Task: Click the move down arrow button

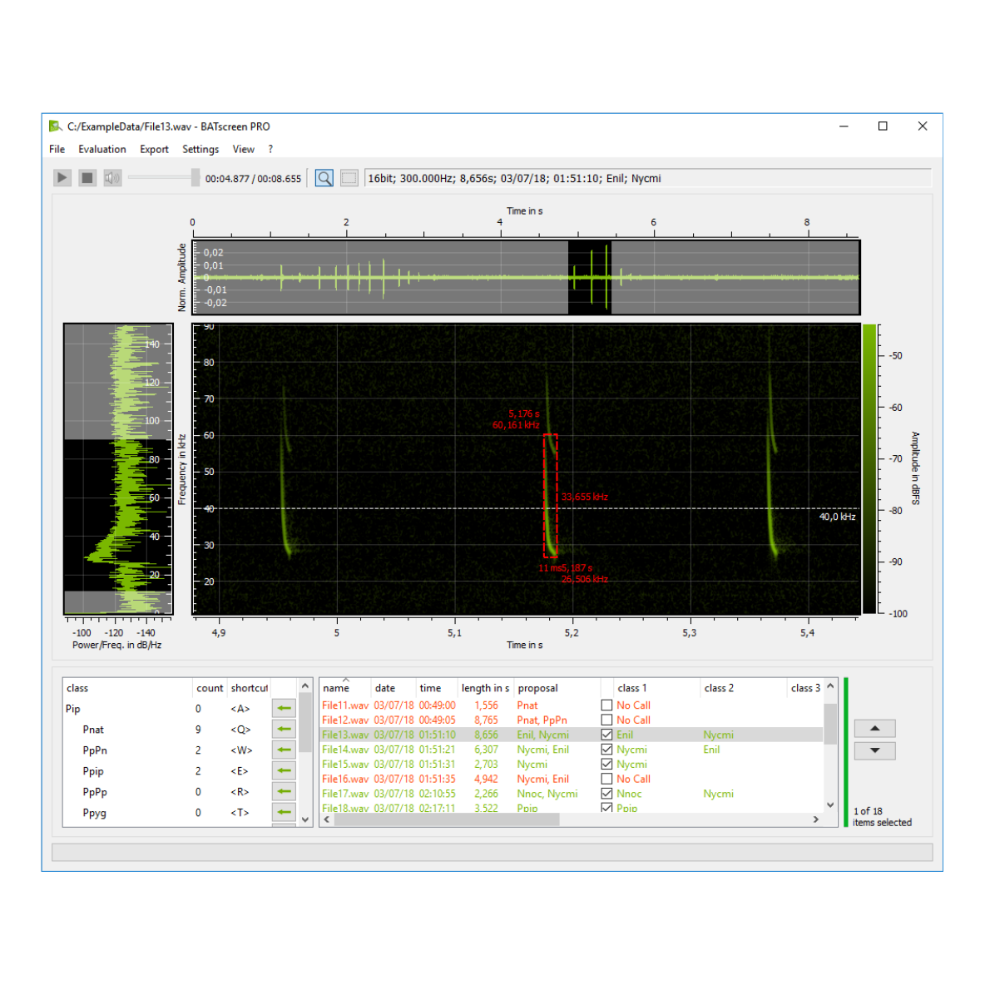Action: 874,750
